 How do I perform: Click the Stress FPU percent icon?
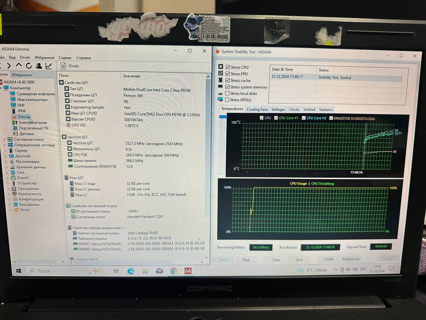(x=220, y=73)
